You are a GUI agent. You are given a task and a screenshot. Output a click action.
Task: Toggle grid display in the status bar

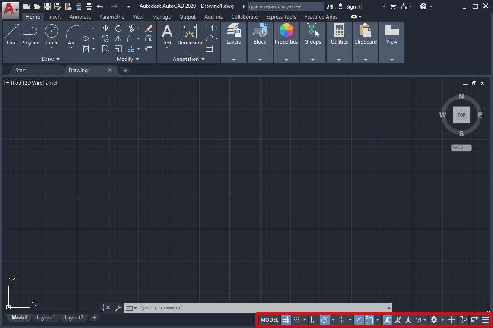click(x=286, y=320)
